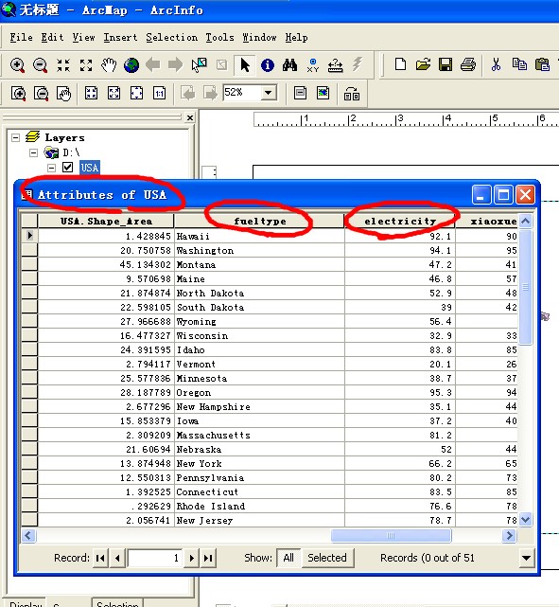Image resolution: width=559 pixels, height=607 pixels.
Task: Open table options dropdown arrow
Action: click(x=526, y=558)
